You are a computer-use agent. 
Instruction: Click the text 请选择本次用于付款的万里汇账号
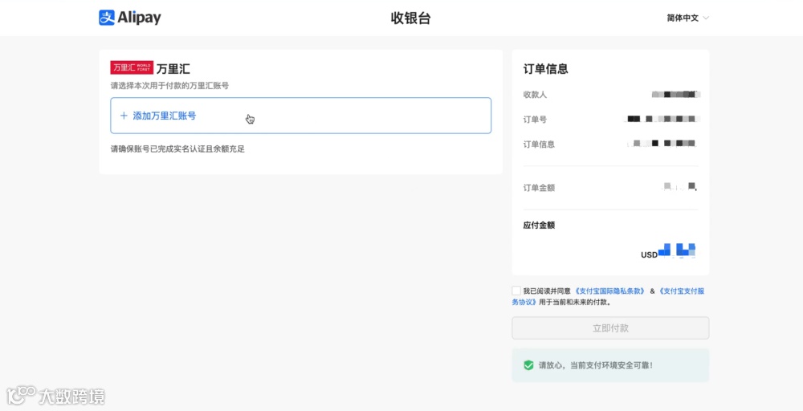click(169, 85)
